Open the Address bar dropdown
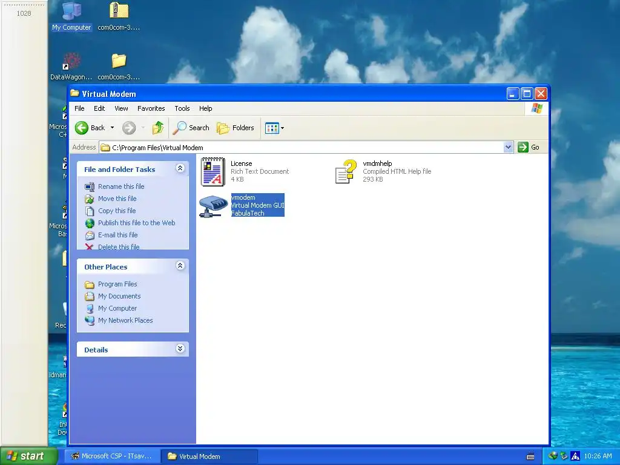 (x=509, y=147)
